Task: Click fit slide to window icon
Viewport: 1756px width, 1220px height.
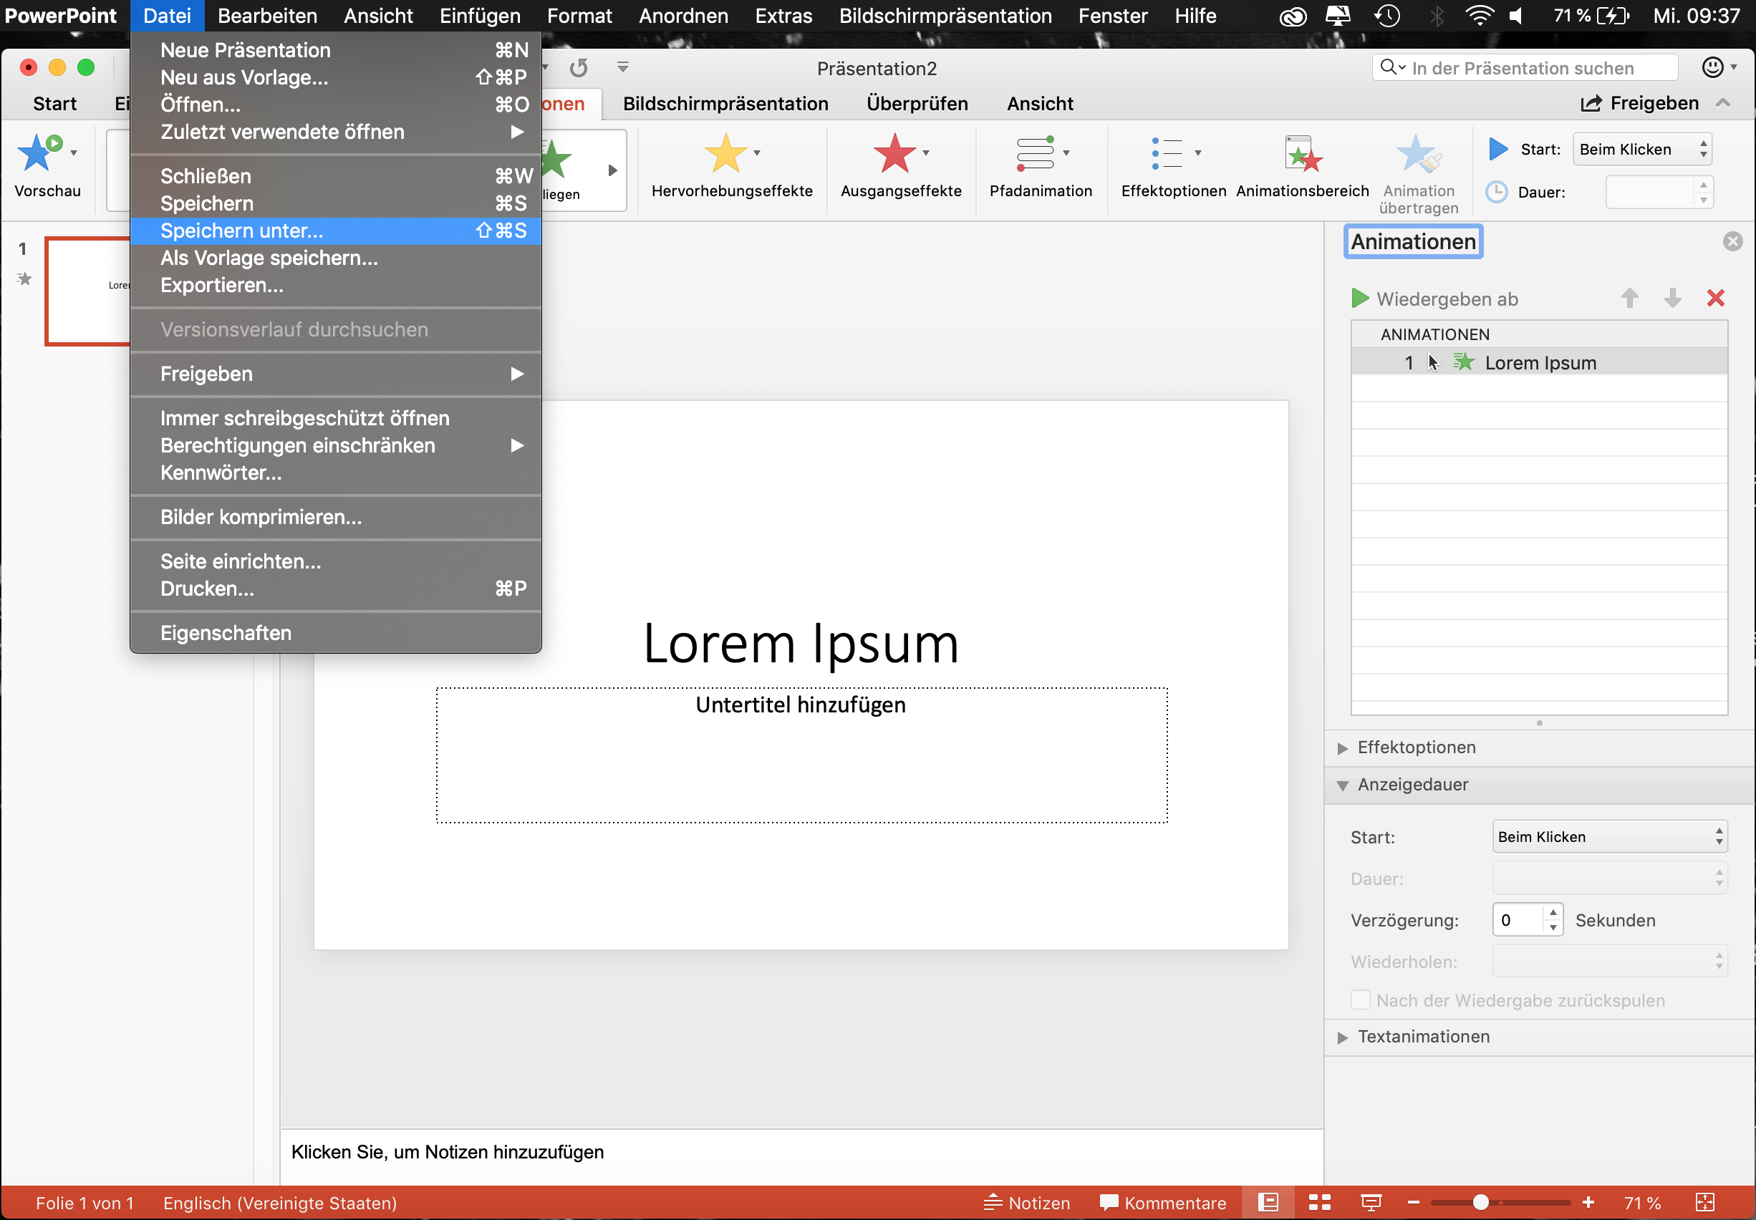Action: (x=1704, y=1202)
